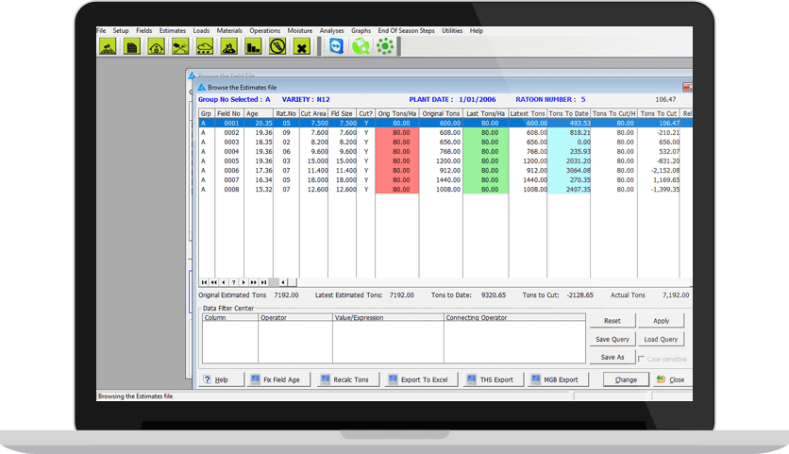Click the Fix Field Age button
Viewport: 789px width, 454px height.
[278, 379]
